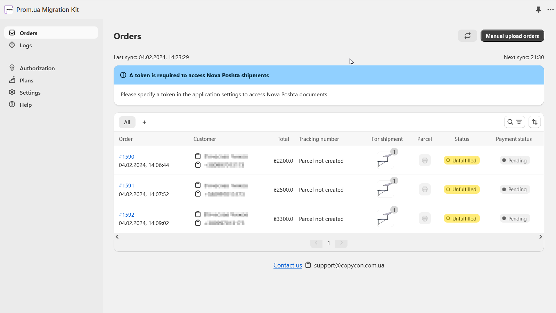Click the ₴3300.0 total cell
The height and width of the screenshot is (313, 556).
coord(283,219)
